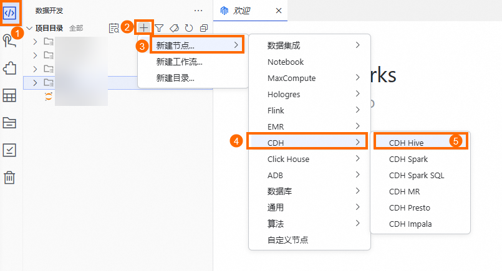The width and height of the screenshot is (502, 271).
Task: Click the tag icon in directory toolbar
Action: pos(174,28)
